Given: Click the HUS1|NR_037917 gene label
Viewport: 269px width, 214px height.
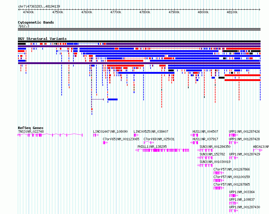Looking at the screenshot, I should click(205, 139).
